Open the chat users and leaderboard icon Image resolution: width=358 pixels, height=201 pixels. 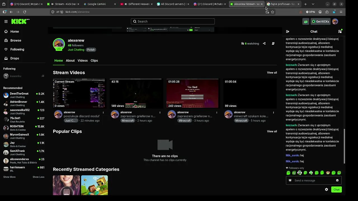pyautogui.click(x=340, y=31)
